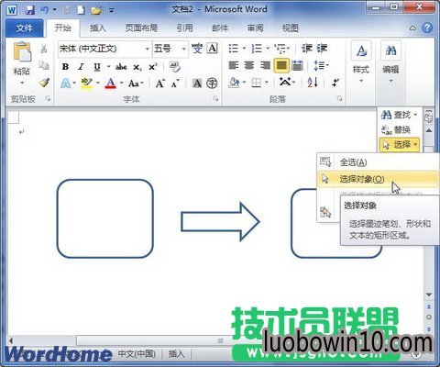Click the Text Effects glowing A icon
440x367 pixels.
tap(66, 83)
